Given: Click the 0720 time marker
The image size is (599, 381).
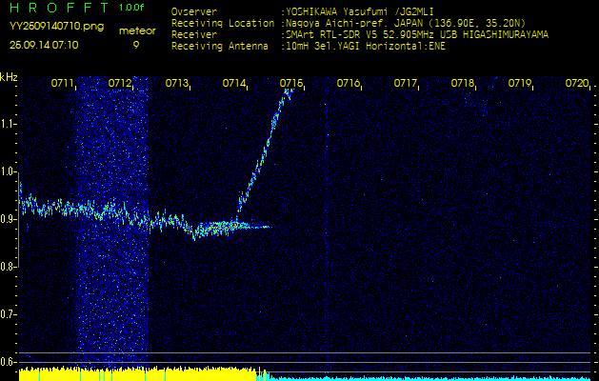Looking at the screenshot, I should [x=576, y=84].
